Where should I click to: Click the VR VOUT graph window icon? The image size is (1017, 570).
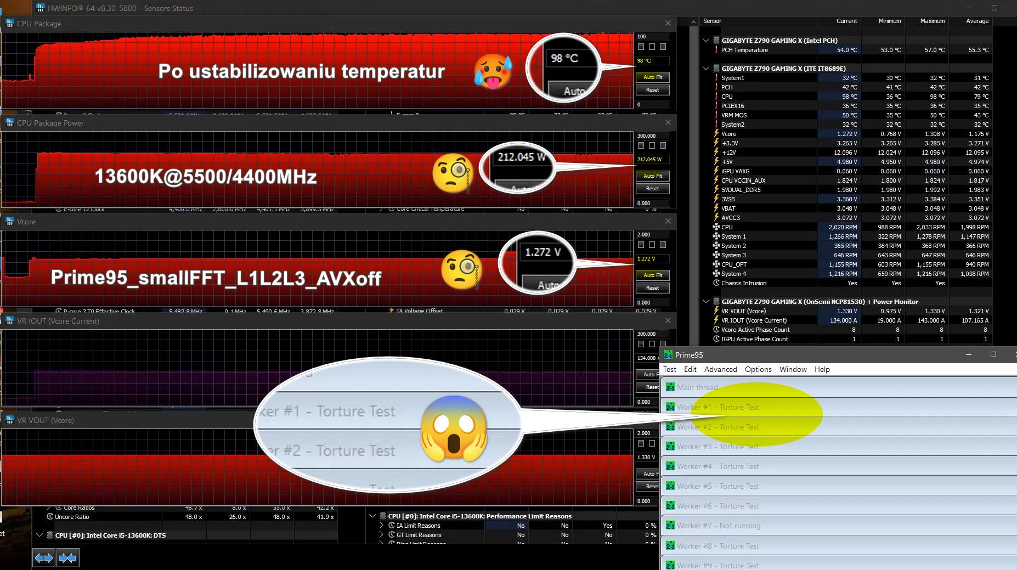pyautogui.click(x=10, y=420)
